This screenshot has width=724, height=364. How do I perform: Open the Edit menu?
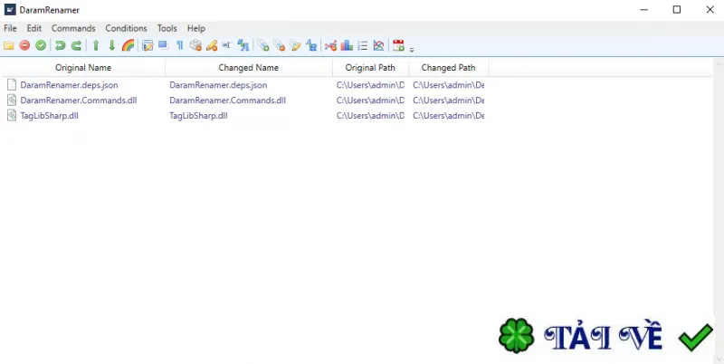click(x=34, y=28)
